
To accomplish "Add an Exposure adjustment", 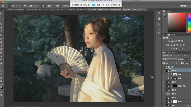I will [179, 41].
